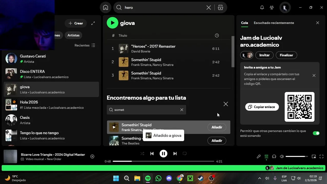Play the giova playlist
The height and width of the screenshot is (184, 327).
coord(112,23)
